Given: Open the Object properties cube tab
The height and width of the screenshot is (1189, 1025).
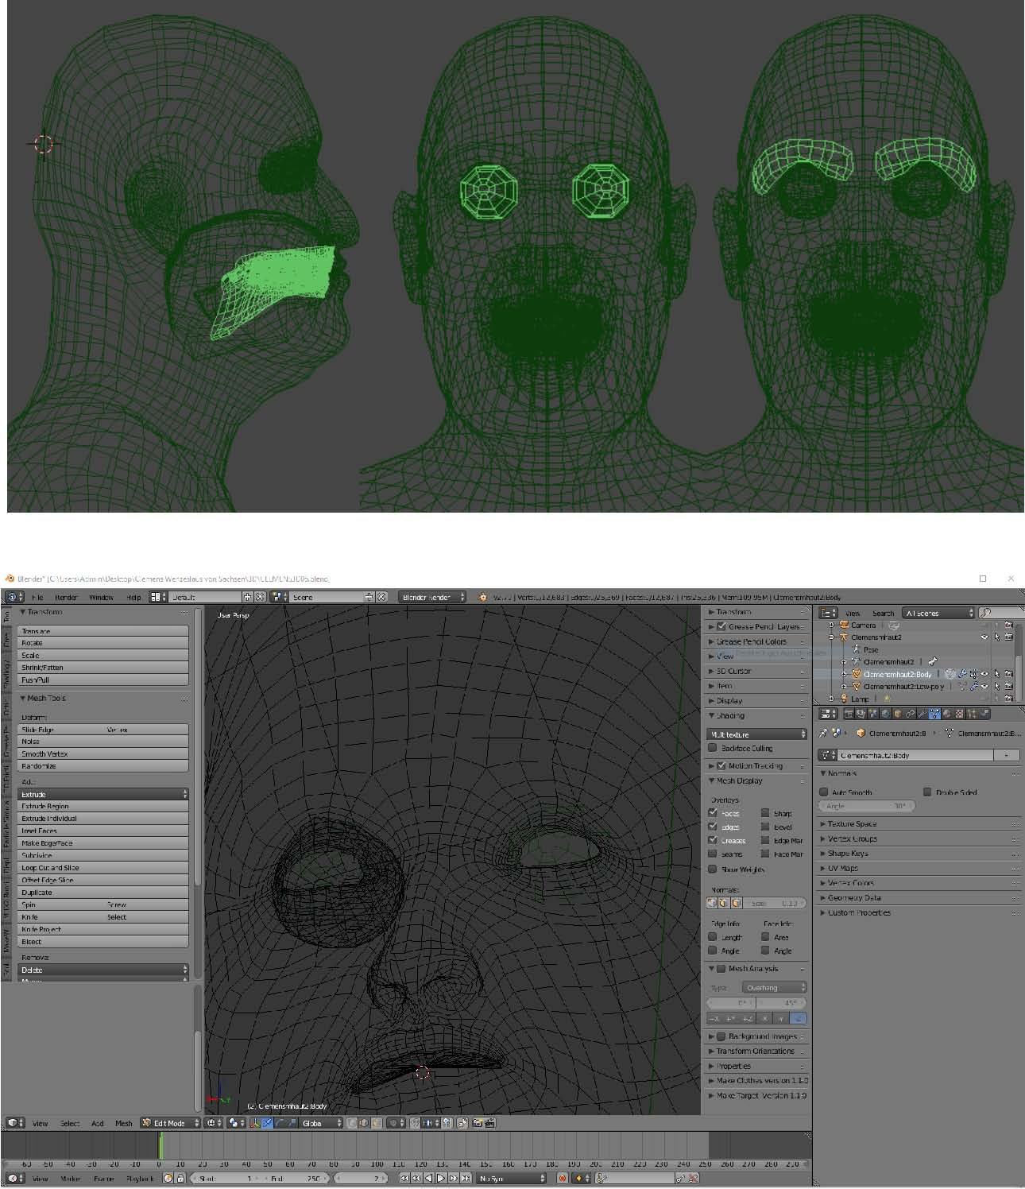Looking at the screenshot, I should 898,714.
